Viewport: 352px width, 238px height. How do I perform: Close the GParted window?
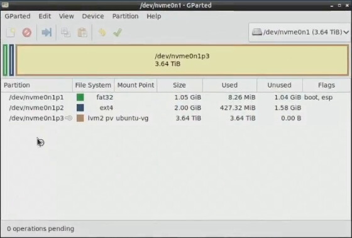(x=347, y=5)
